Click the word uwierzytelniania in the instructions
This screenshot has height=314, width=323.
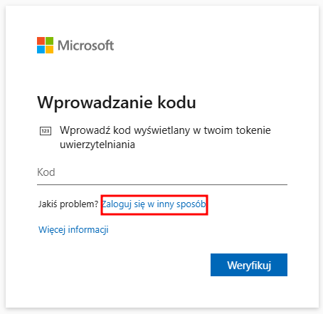pos(97,145)
